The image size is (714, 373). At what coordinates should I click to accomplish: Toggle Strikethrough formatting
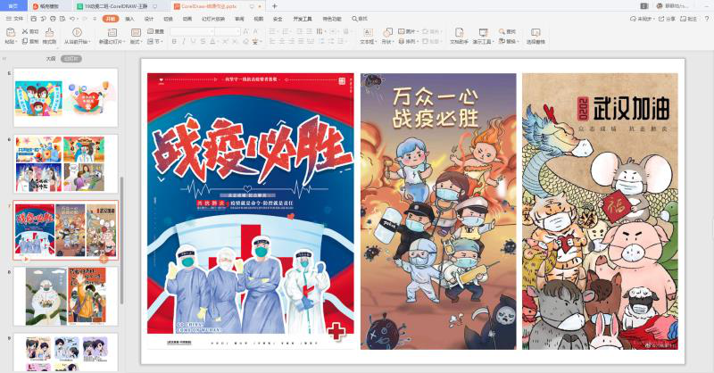pos(203,41)
